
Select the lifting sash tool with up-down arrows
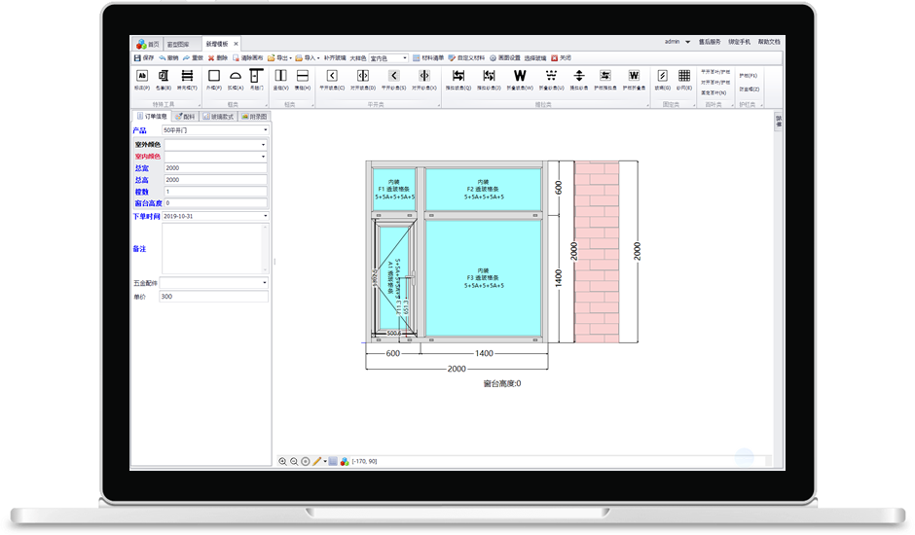(x=579, y=80)
